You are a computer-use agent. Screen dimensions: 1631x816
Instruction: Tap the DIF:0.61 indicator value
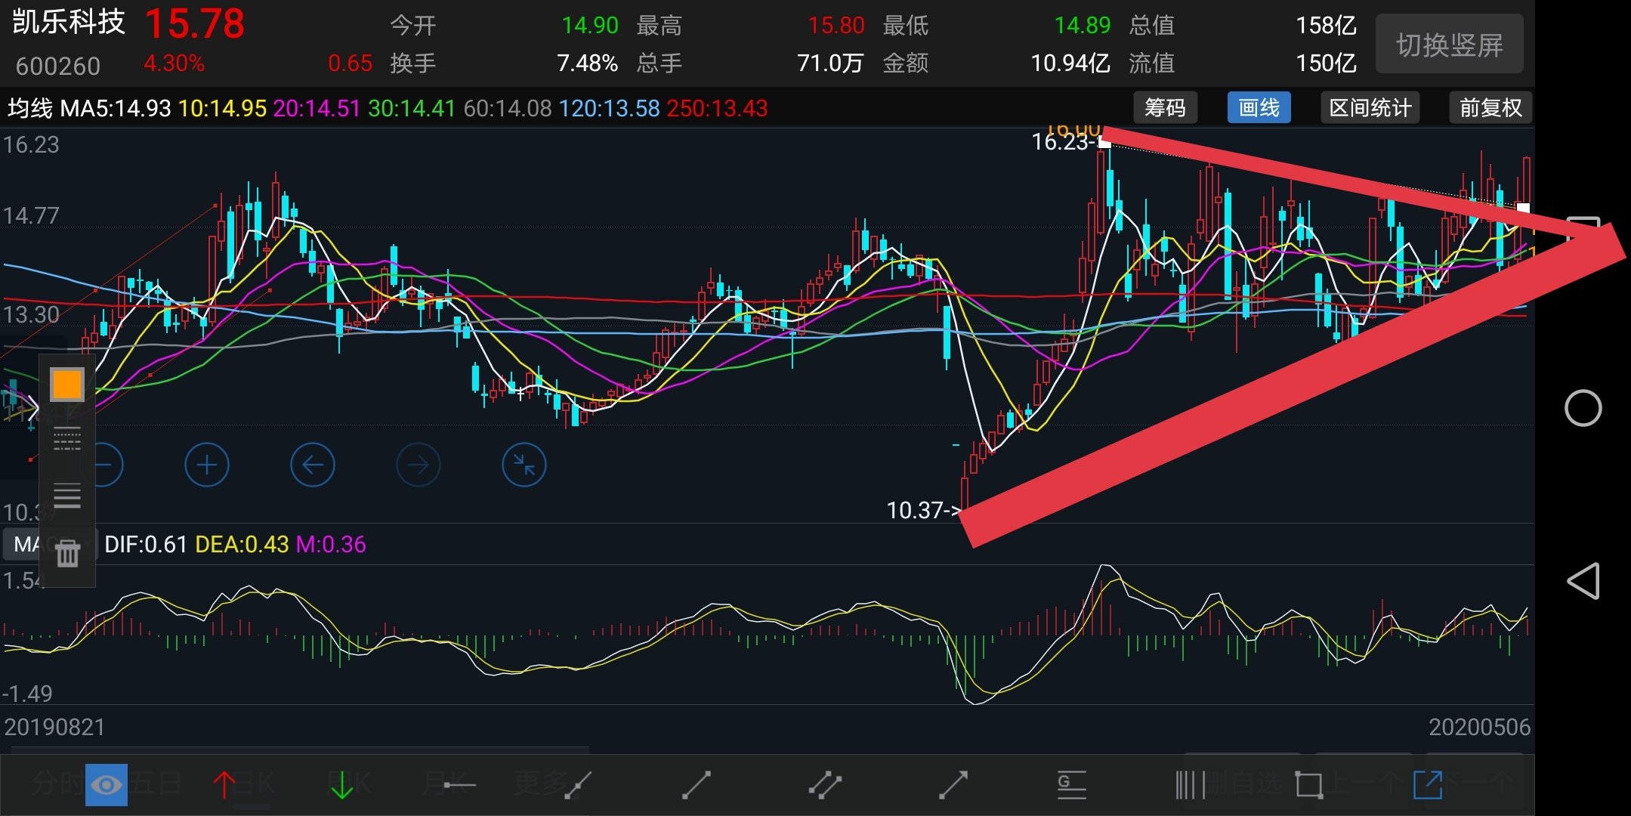click(146, 544)
